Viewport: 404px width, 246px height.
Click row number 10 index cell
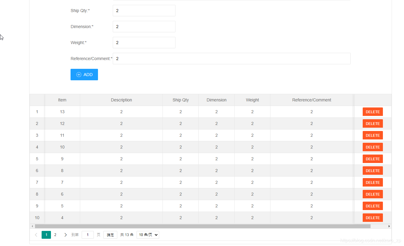click(x=37, y=218)
